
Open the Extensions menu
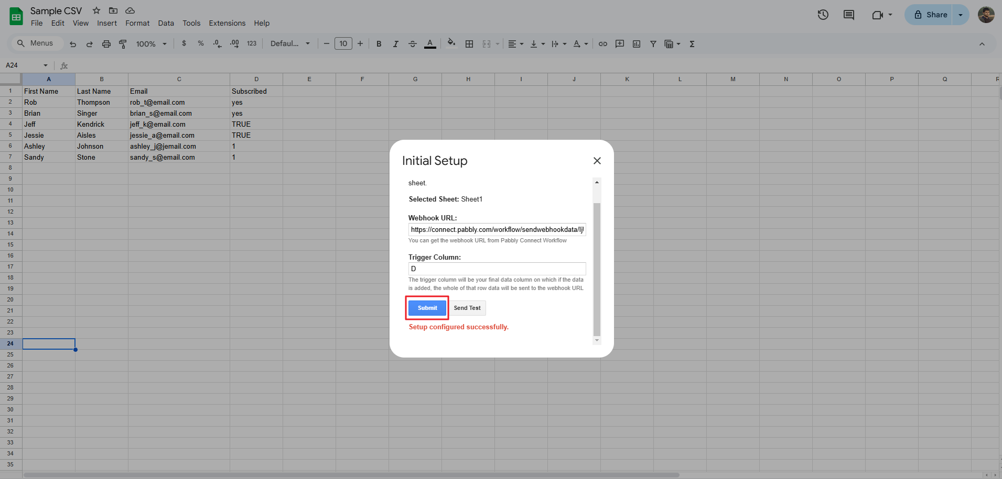[x=227, y=23]
